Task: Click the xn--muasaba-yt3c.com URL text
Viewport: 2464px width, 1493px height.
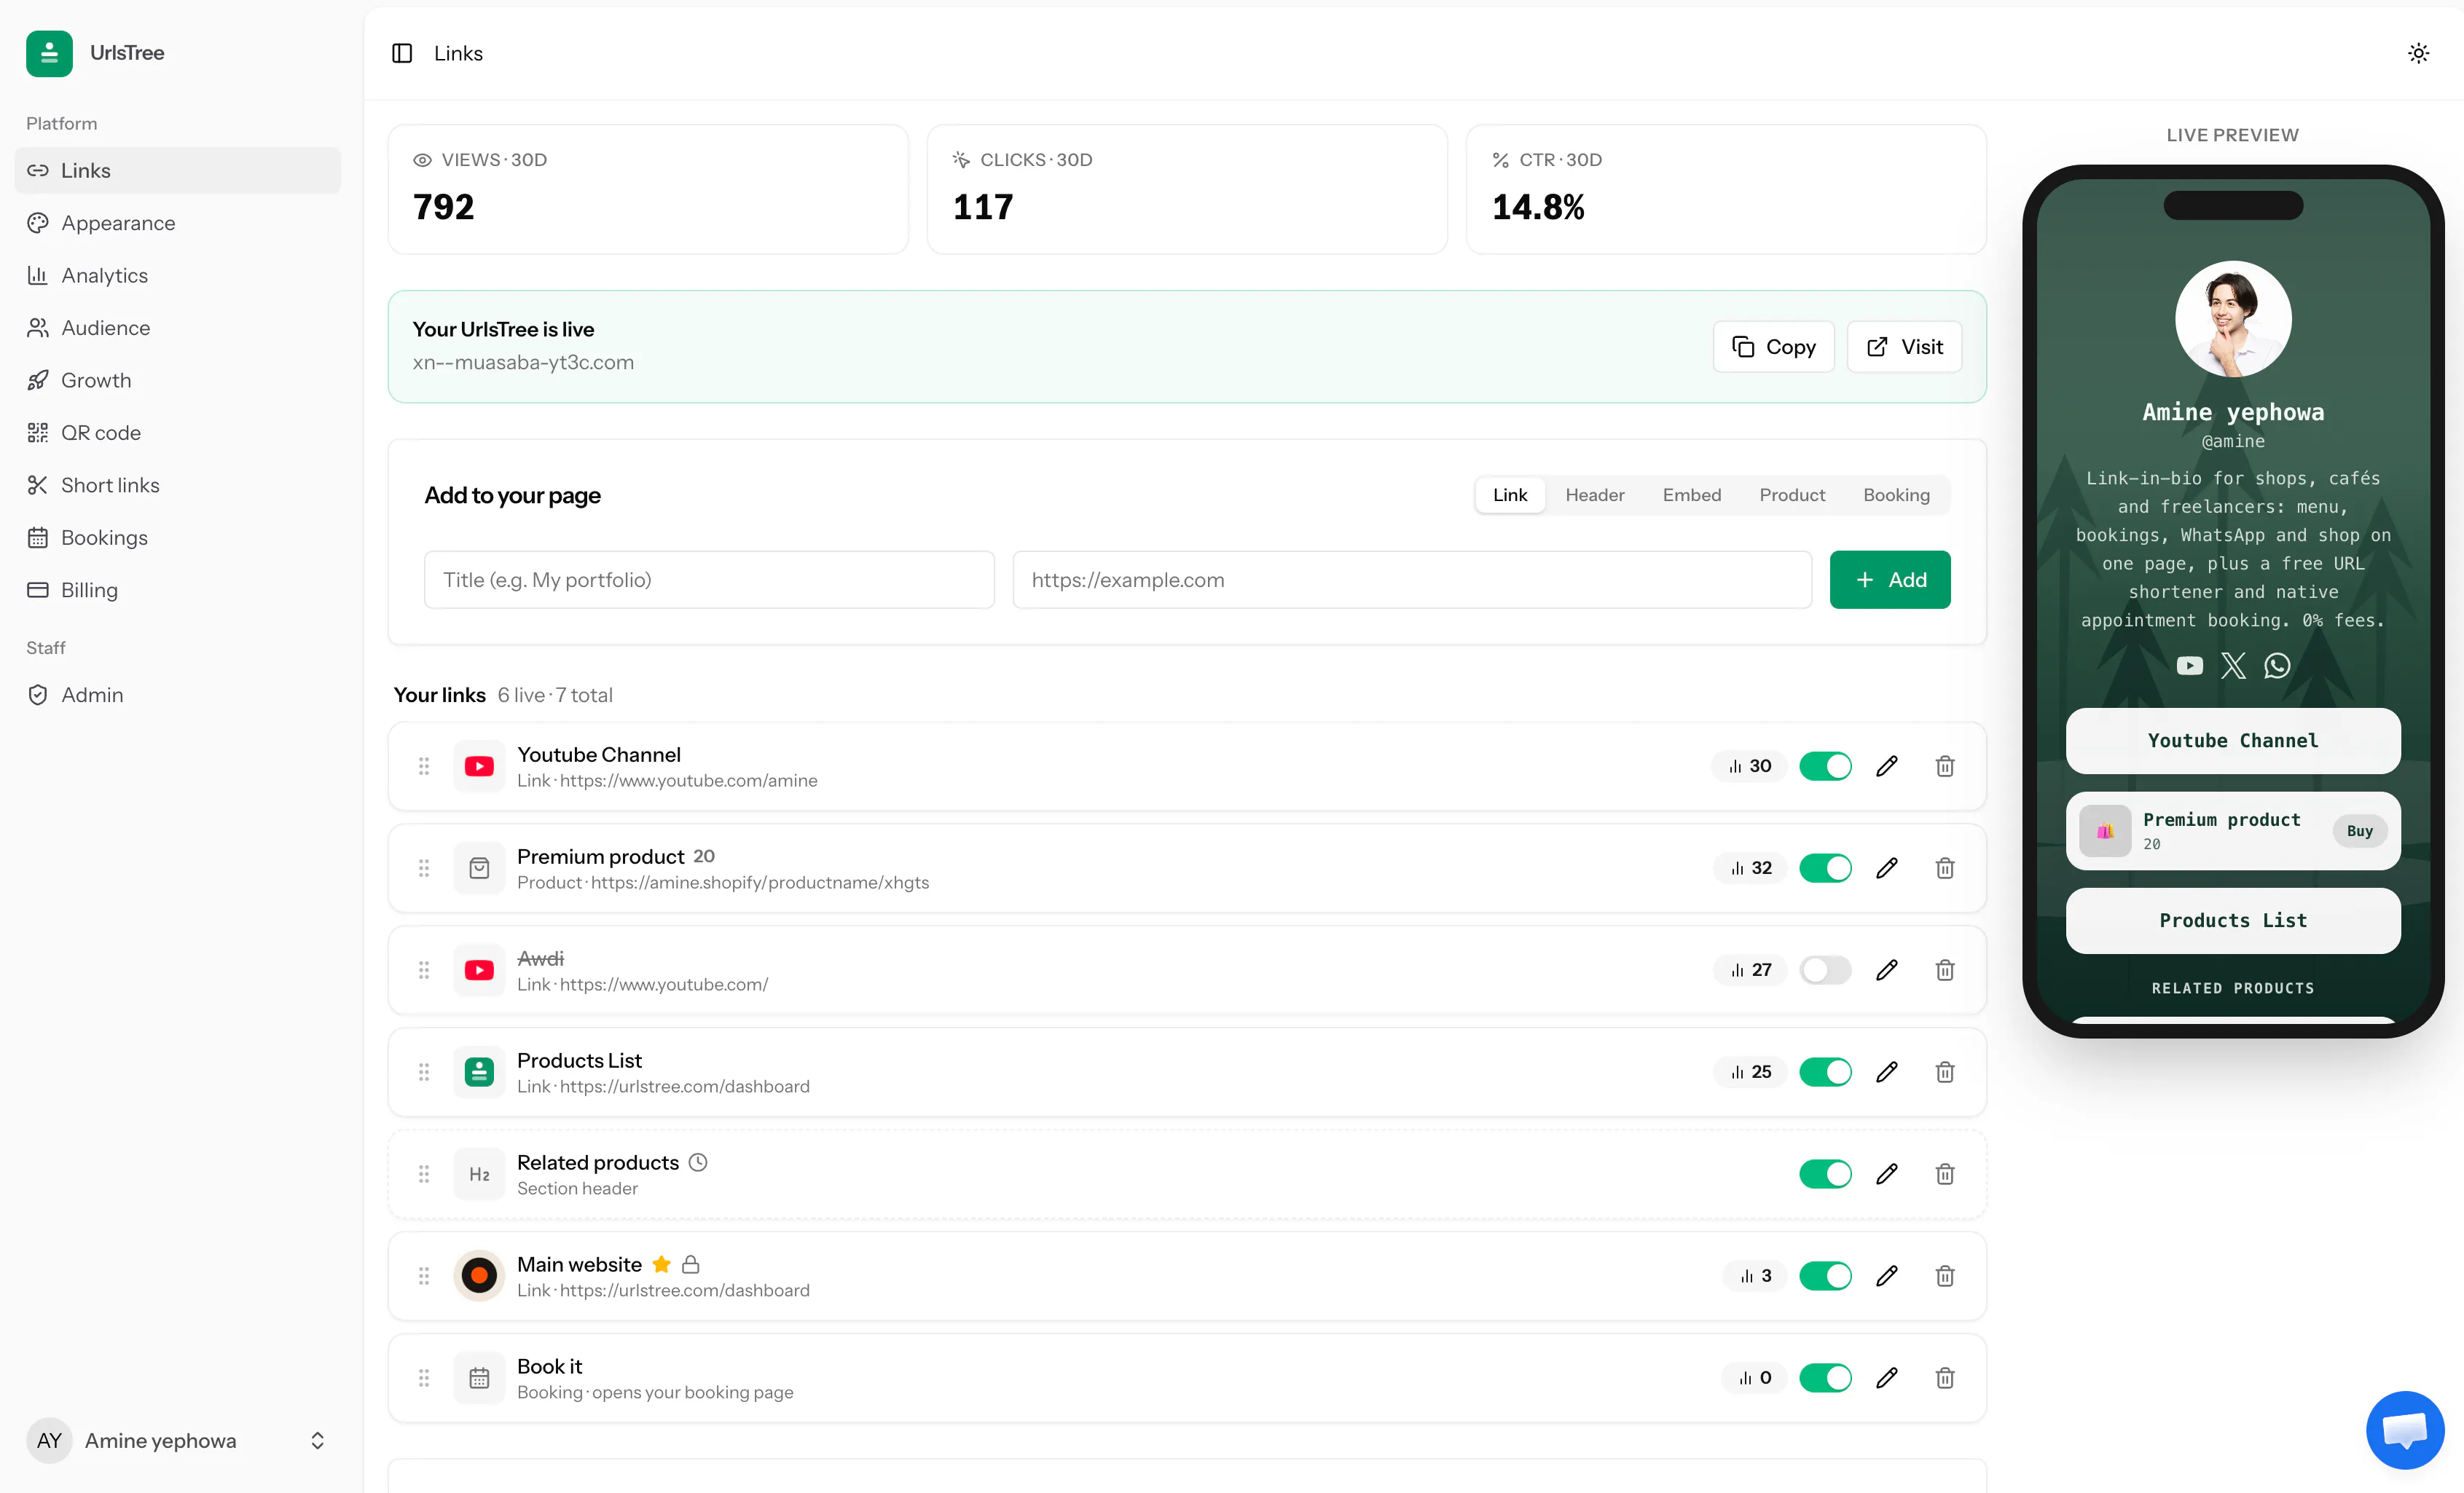Action: tap(523, 363)
